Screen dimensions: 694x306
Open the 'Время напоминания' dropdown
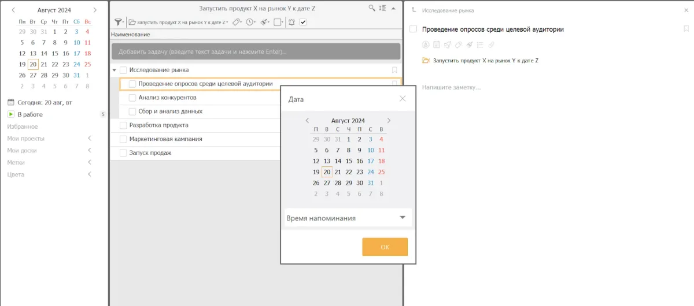[x=348, y=218]
